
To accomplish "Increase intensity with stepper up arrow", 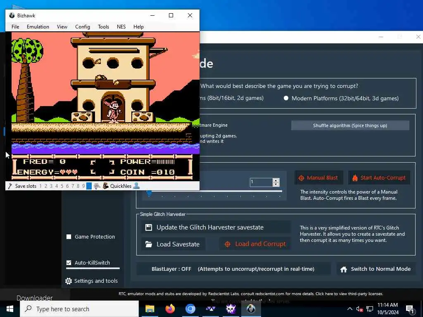I will tap(276, 180).
